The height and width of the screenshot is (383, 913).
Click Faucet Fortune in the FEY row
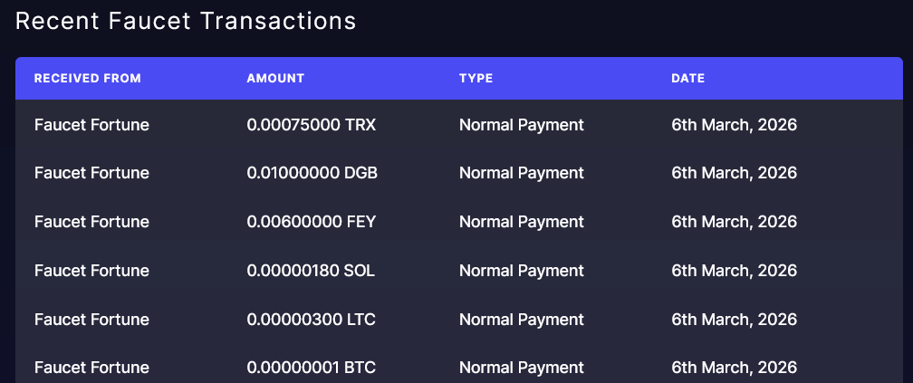click(x=91, y=222)
